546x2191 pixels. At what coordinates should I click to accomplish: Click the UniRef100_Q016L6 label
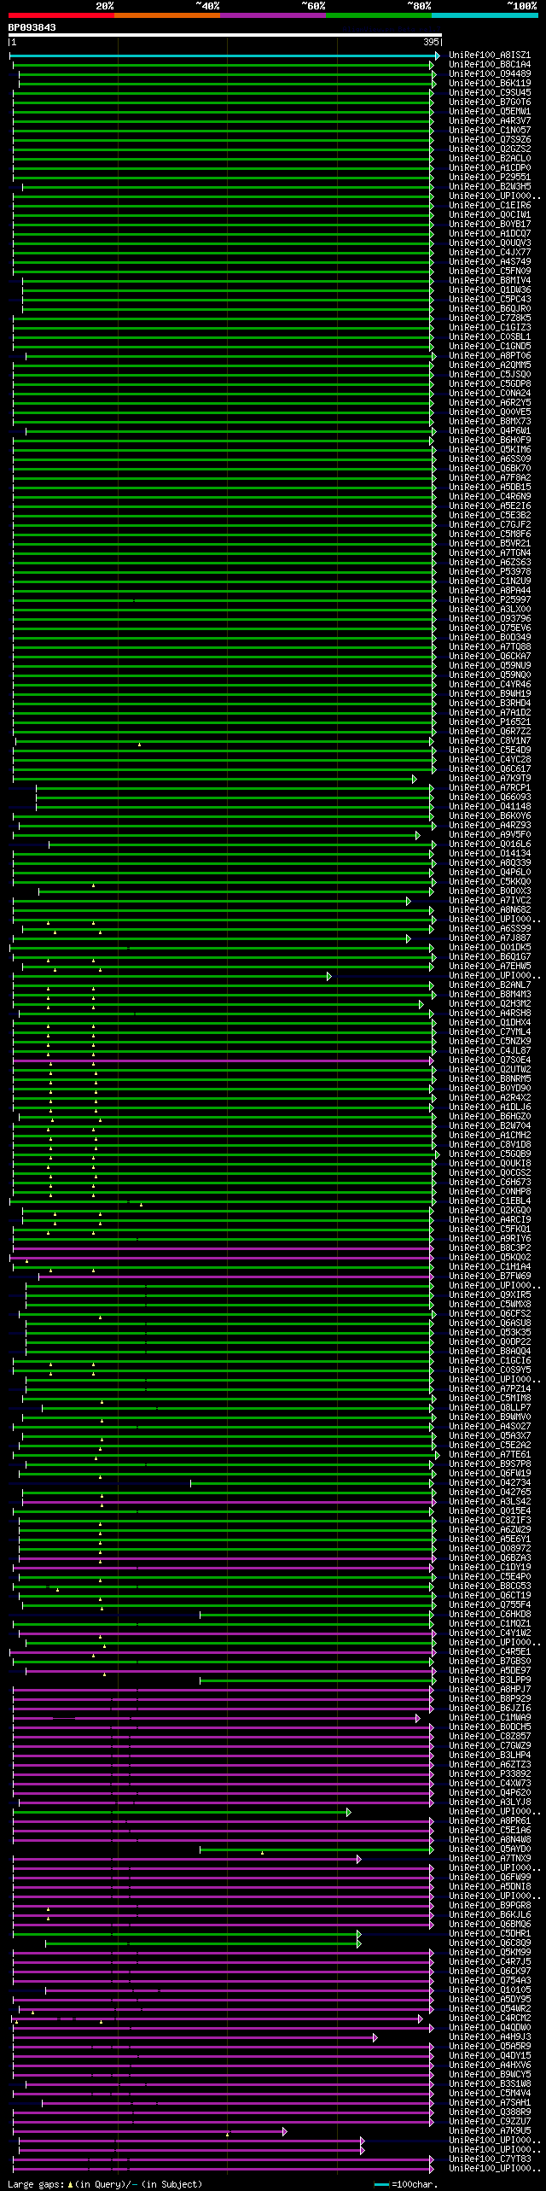(490, 844)
